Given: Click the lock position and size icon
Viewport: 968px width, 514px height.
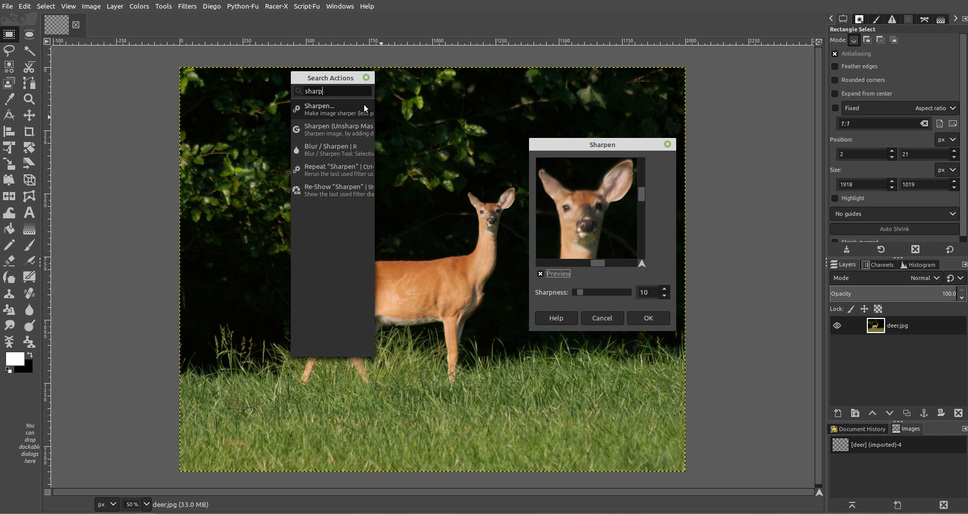Looking at the screenshot, I should tap(864, 309).
